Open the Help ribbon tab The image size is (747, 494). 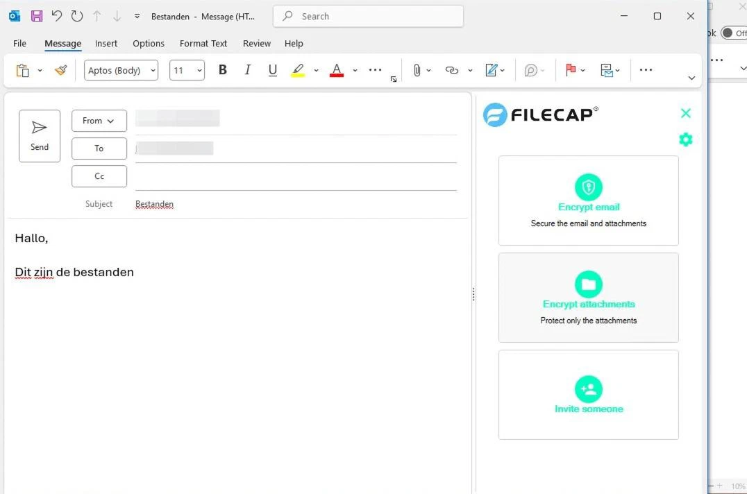(x=294, y=43)
